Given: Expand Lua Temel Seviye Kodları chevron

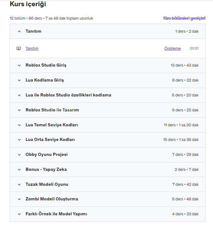Looking at the screenshot, I should (19, 125).
